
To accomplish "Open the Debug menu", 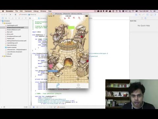I will tap(36, 11).
